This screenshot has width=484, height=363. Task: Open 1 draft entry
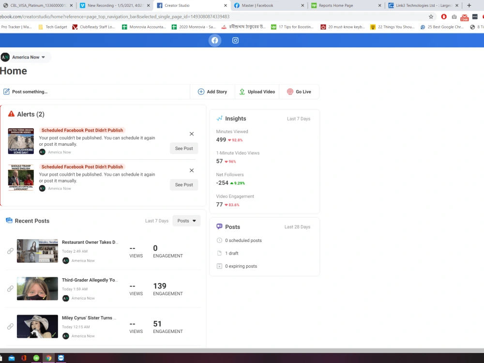point(231,254)
